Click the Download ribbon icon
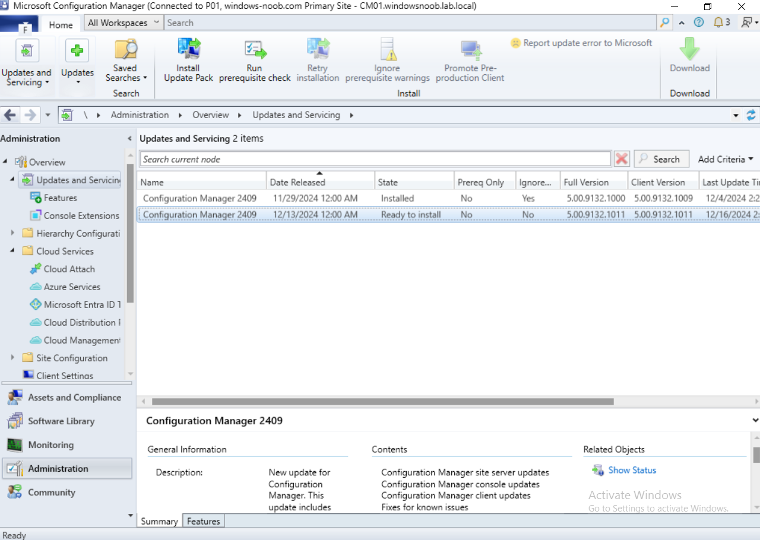This screenshot has height=540, width=760. (689, 49)
